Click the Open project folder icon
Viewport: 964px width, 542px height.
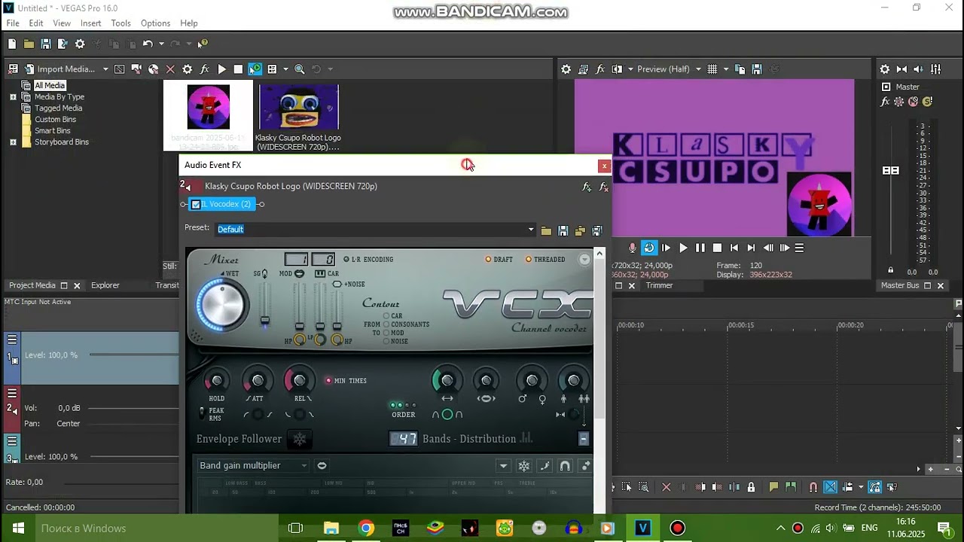(29, 44)
